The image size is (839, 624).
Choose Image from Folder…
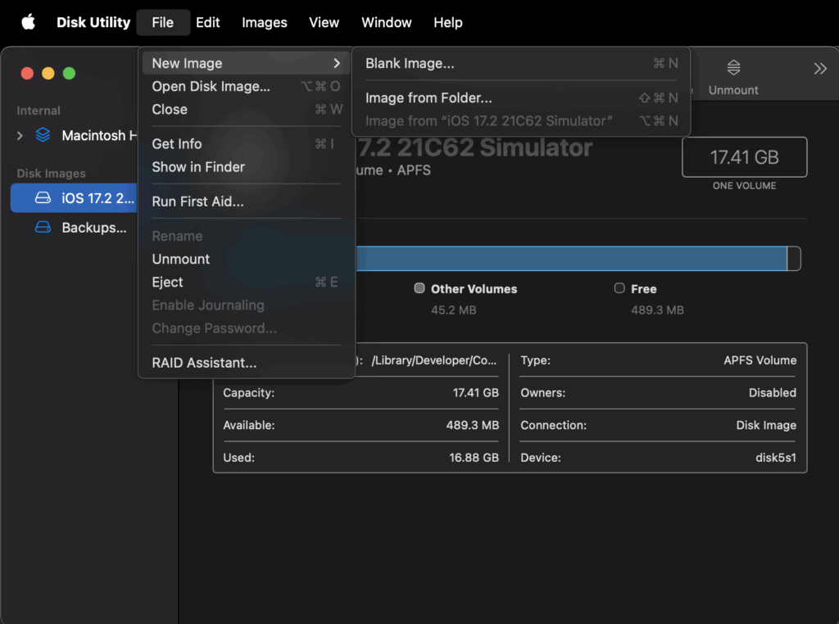(x=521, y=97)
